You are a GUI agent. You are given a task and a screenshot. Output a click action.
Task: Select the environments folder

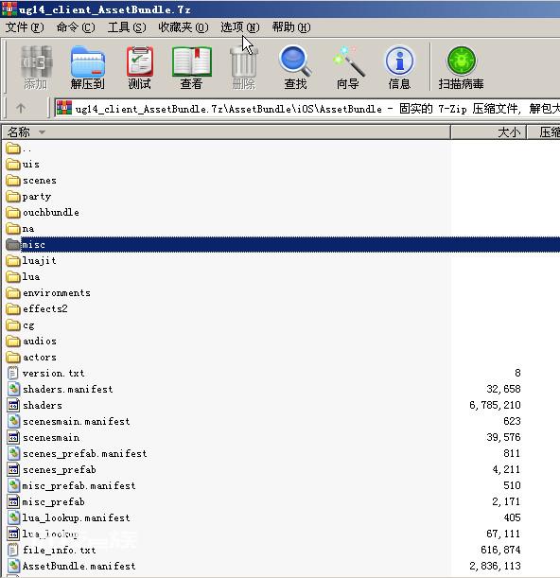(57, 292)
